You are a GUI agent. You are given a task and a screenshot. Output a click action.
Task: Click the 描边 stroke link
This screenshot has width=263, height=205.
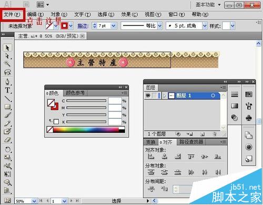pos(83,26)
